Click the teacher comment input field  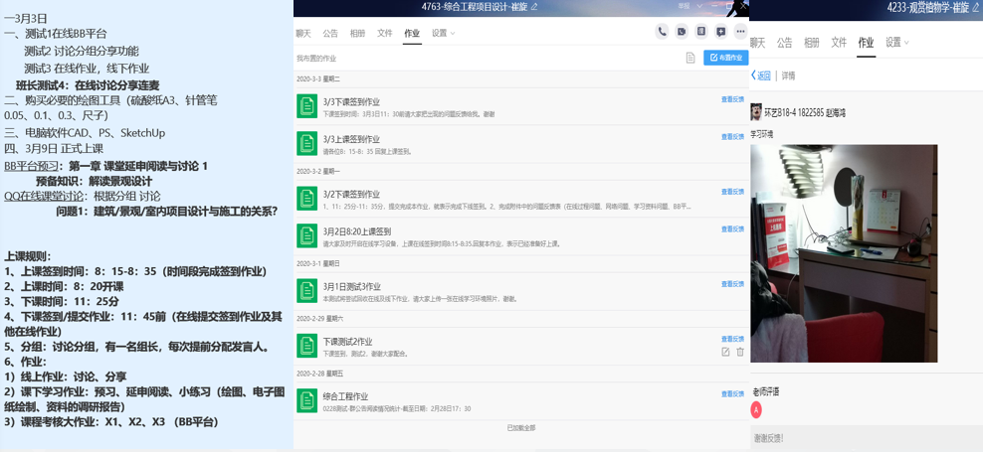click(866, 437)
